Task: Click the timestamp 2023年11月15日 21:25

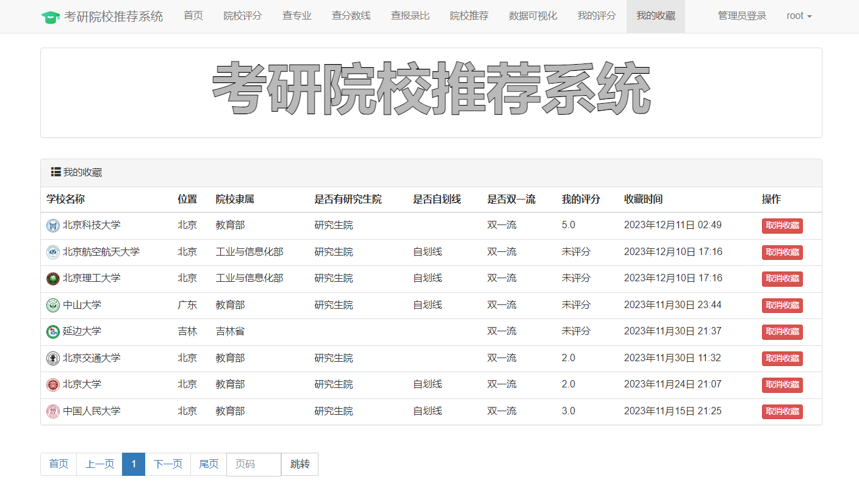Action: [x=673, y=411]
